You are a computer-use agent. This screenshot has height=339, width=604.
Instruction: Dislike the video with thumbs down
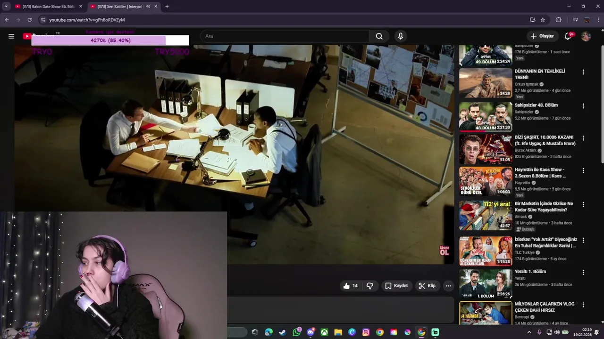pos(370,286)
